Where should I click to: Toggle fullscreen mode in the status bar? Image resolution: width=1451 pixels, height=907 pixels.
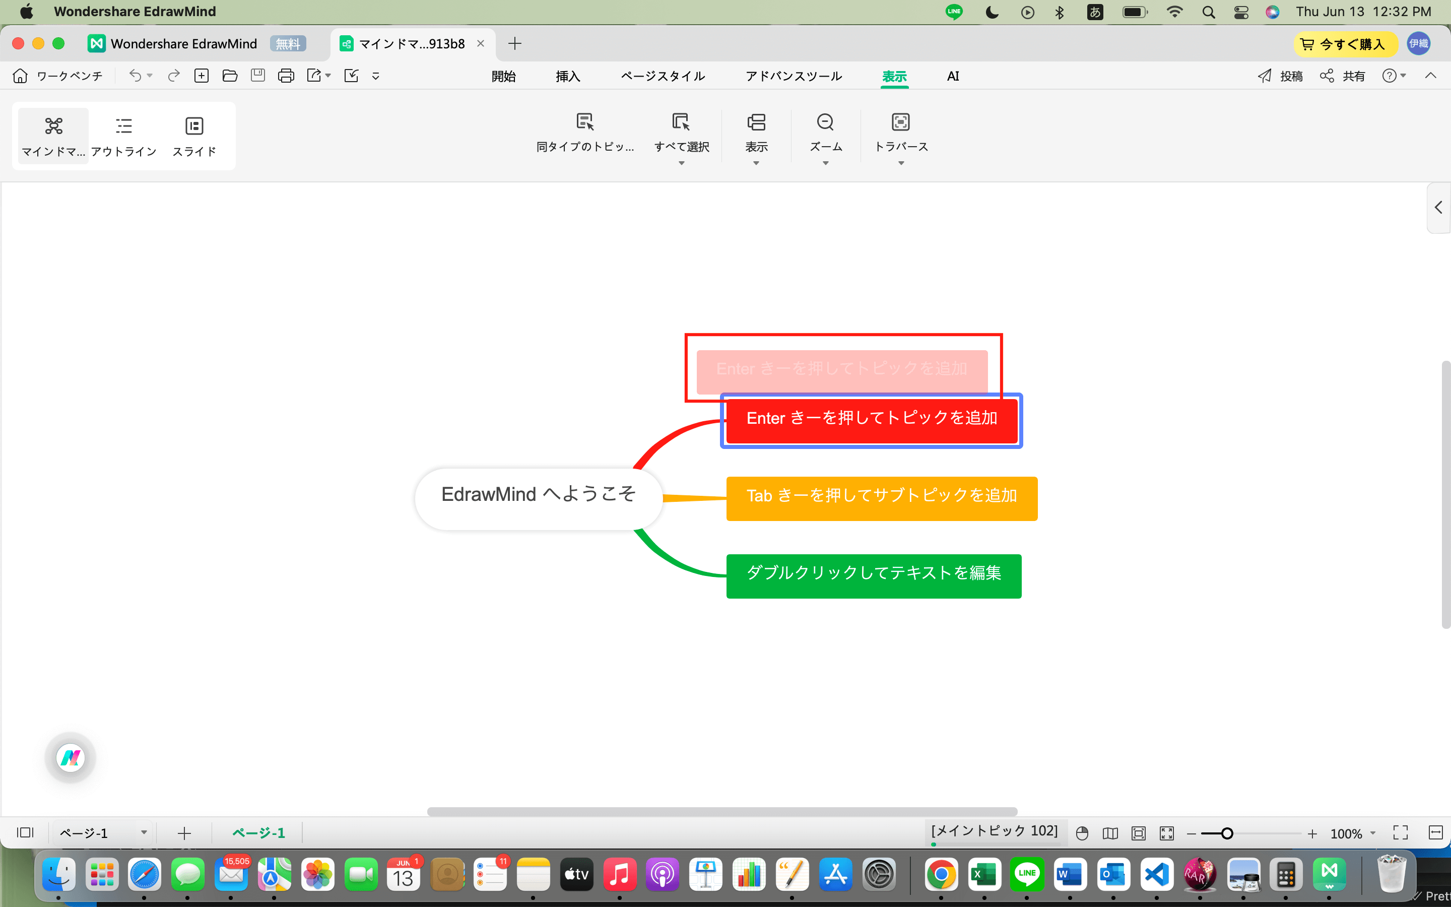click(1401, 832)
